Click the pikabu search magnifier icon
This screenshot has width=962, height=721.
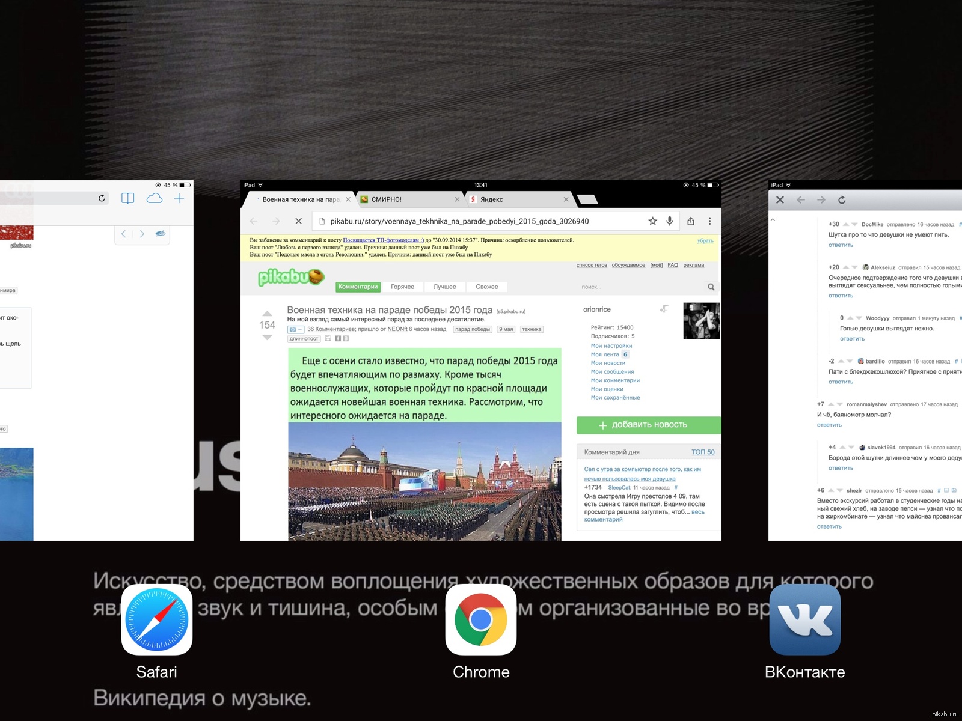(x=711, y=287)
